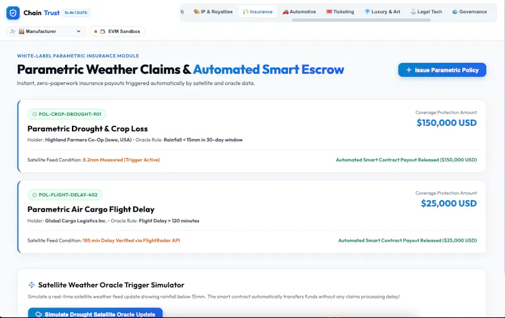Screen dimensions: 505x318
Task: Click Simulate Drought Satellite Oracle Update button
Action: click(x=95, y=314)
